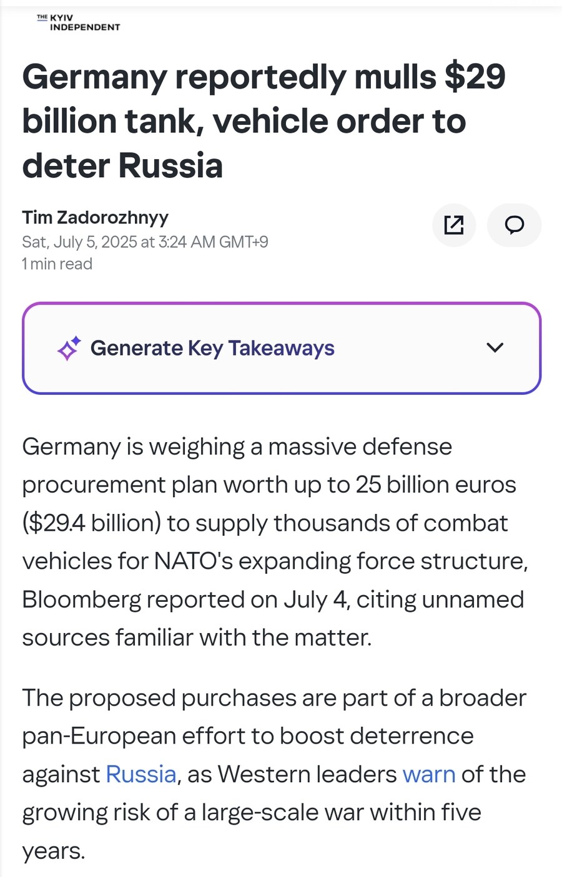Viewport: 562px width, 877px height.
Task: View author Tim Zadorozhnyy's profile
Action: [x=96, y=217]
